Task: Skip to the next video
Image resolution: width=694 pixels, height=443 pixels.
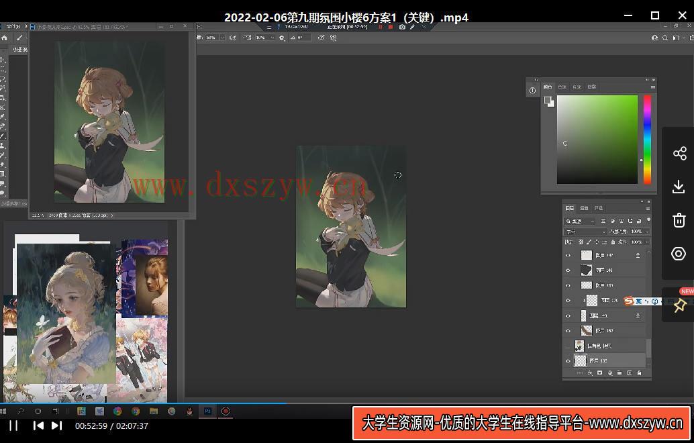Action: point(56,426)
